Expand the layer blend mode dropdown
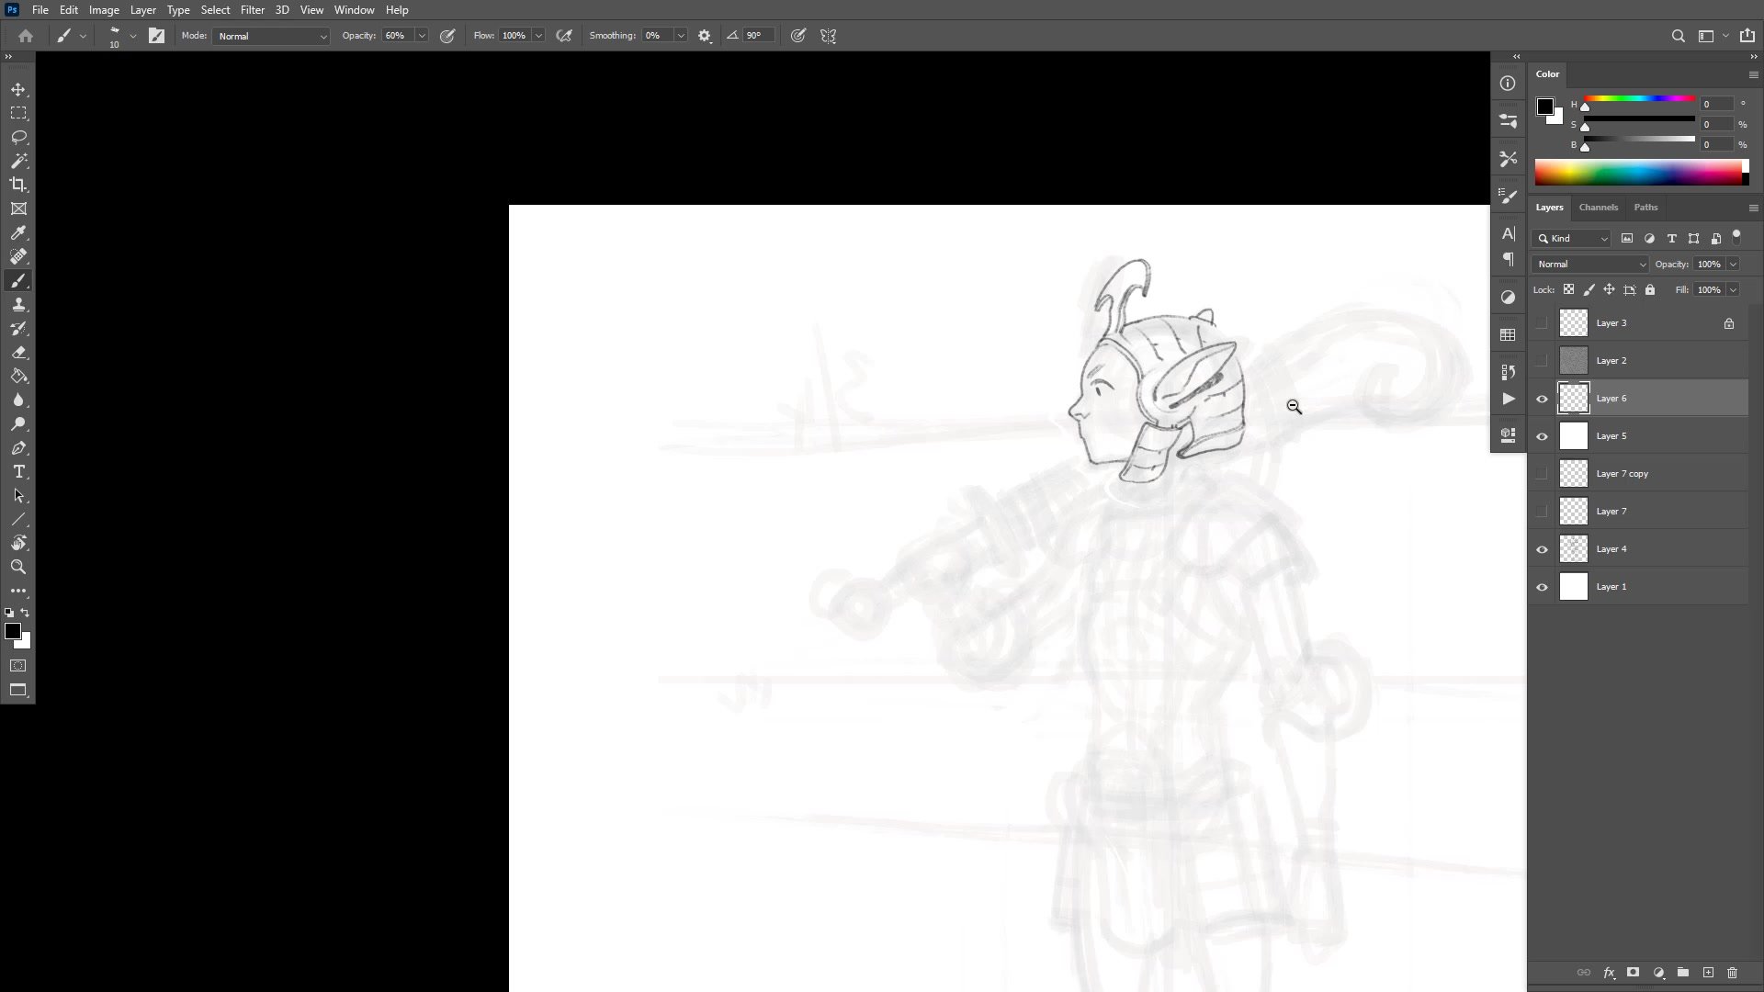 [x=1590, y=265]
